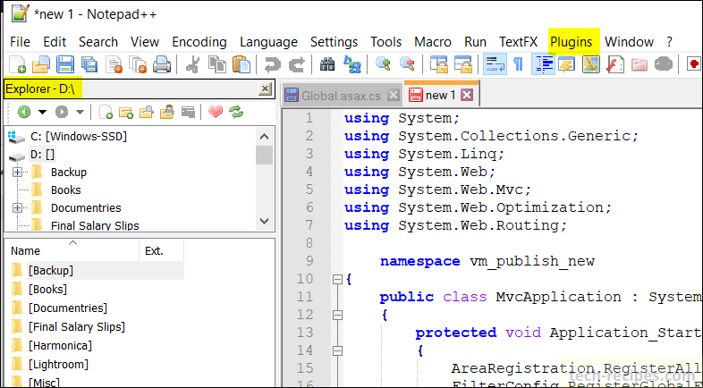Image resolution: width=703 pixels, height=388 pixels.
Task: Sort files by the Ext. column header
Action: tap(161, 250)
